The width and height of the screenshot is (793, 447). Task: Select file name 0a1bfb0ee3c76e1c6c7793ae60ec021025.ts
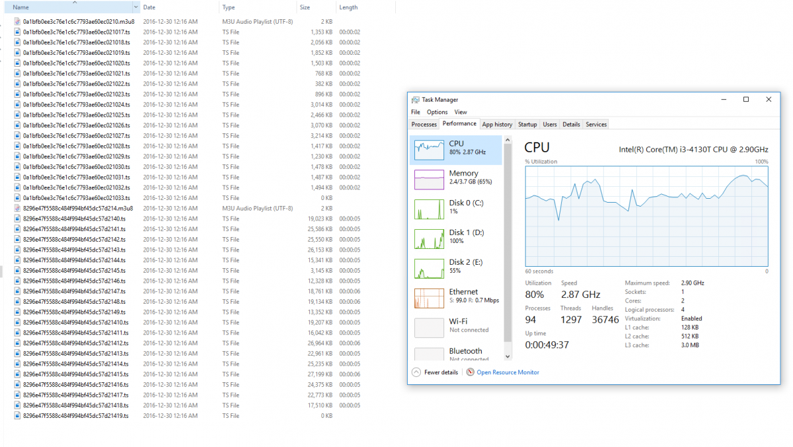click(77, 115)
